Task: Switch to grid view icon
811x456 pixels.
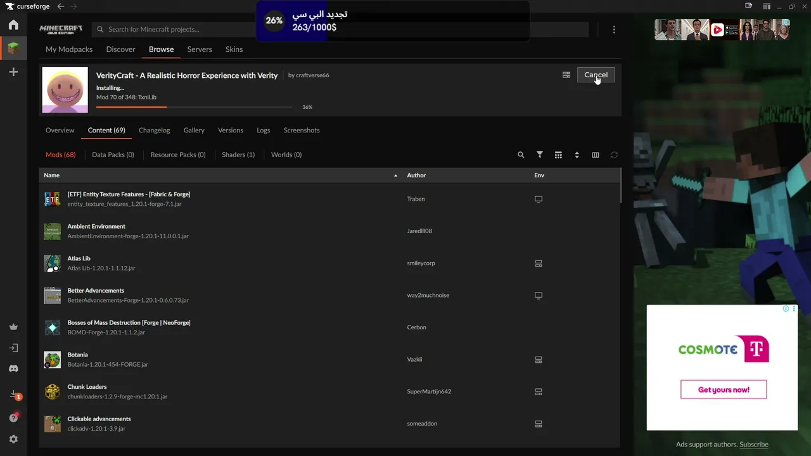Action: tap(558, 155)
